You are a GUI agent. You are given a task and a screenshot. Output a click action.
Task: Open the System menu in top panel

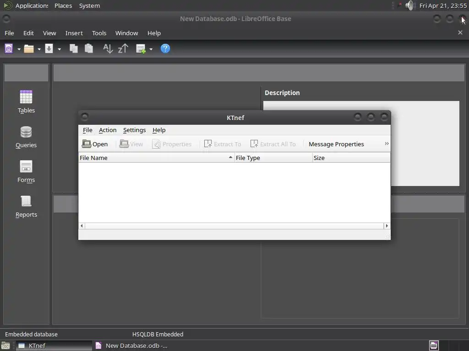[89, 5]
